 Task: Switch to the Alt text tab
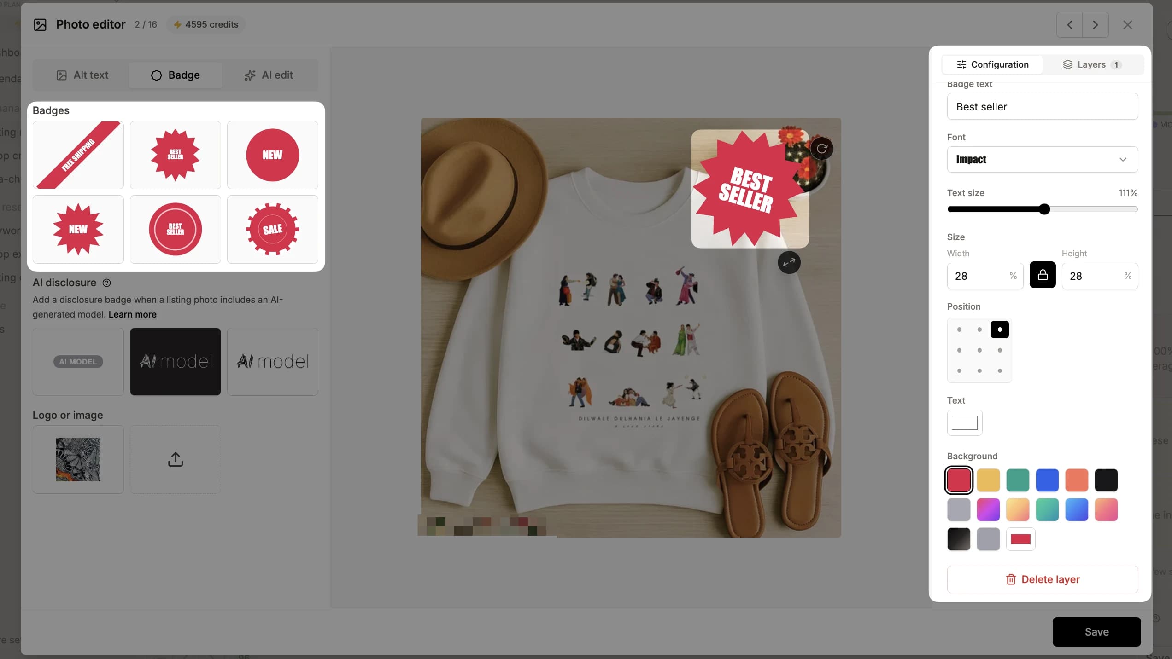pyautogui.click(x=82, y=75)
